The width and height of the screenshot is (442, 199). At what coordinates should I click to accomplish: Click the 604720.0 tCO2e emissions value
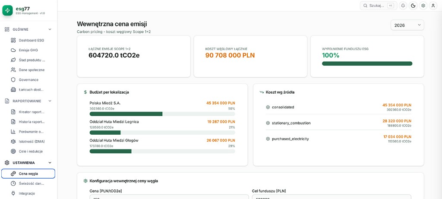click(114, 55)
